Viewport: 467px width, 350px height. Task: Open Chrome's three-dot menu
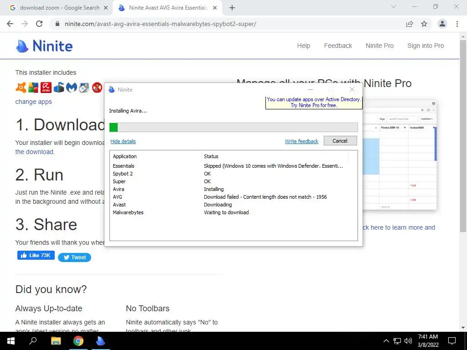click(457, 24)
